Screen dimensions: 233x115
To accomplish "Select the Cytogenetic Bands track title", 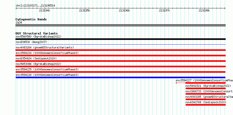I will (x=31, y=19).
